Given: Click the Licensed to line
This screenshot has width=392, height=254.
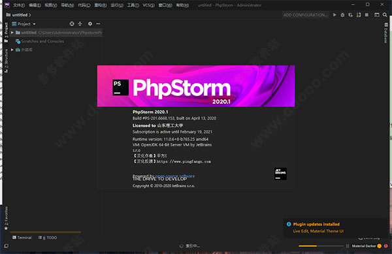Looking at the screenshot, I should 157,125.
